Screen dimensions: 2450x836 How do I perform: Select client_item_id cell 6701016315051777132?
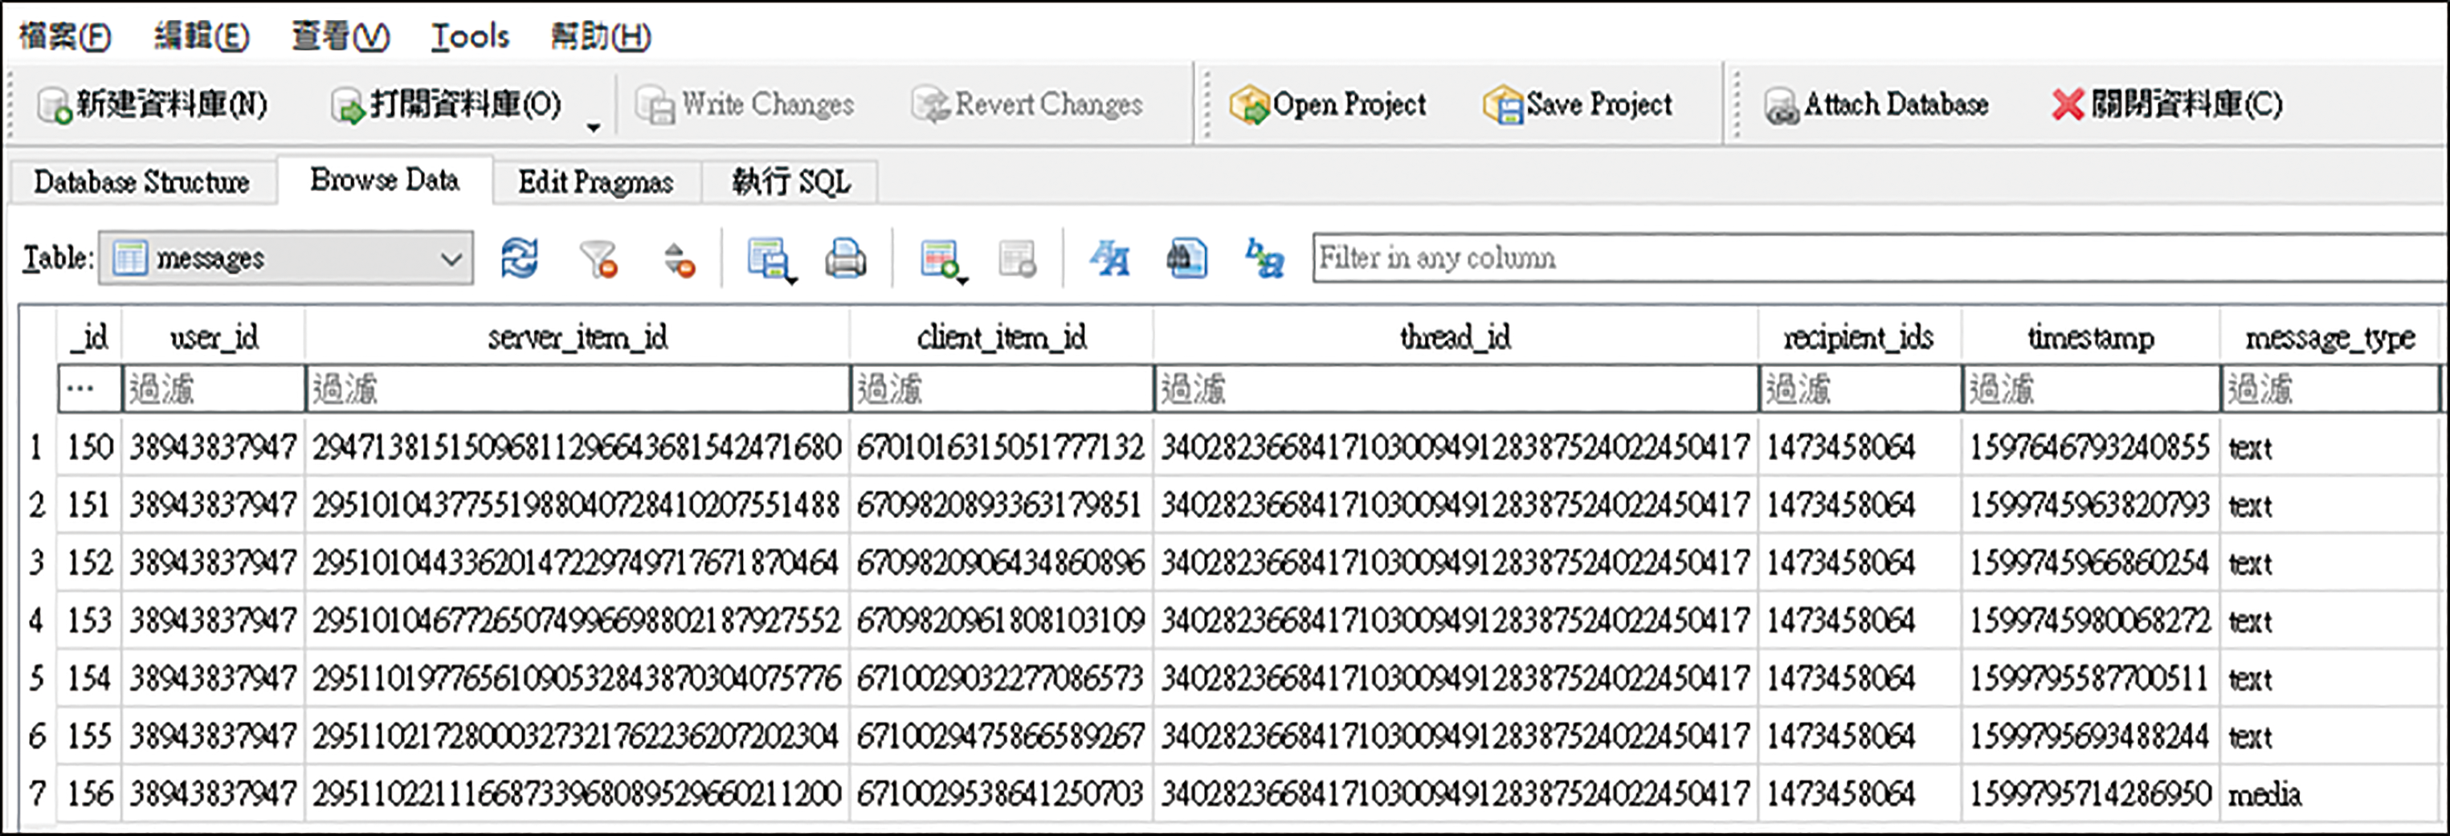[1002, 446]
